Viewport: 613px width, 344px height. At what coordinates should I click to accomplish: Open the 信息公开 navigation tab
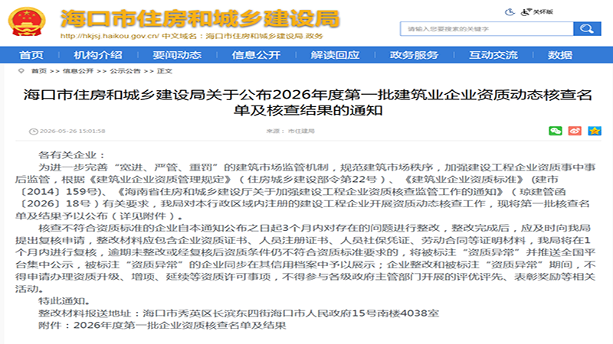point(256,55)
